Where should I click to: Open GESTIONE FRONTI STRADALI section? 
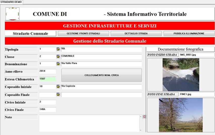(83, 34)
